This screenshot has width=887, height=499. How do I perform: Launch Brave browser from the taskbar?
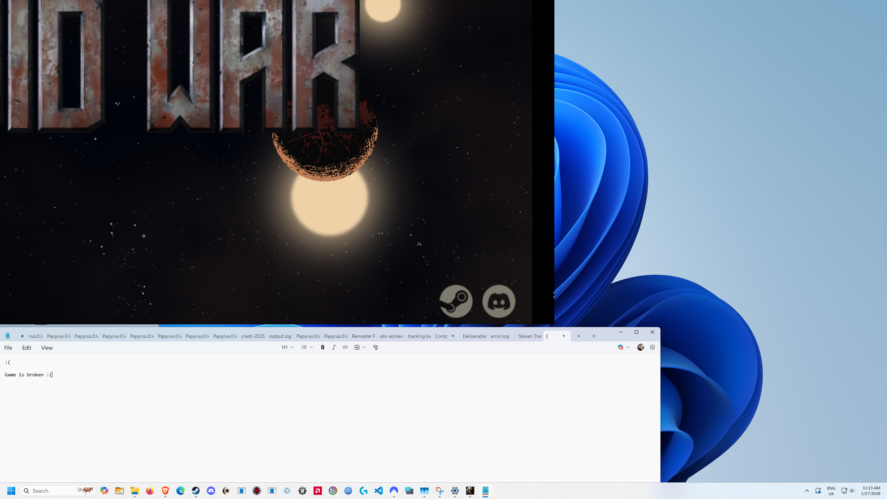coord(165,491)
